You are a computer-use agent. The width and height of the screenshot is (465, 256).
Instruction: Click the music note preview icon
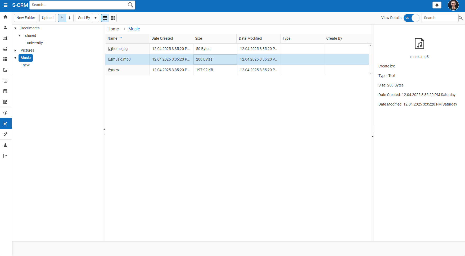point(419,44)
